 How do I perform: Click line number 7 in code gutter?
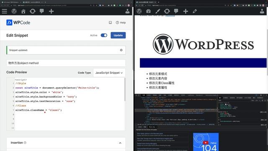13,110
